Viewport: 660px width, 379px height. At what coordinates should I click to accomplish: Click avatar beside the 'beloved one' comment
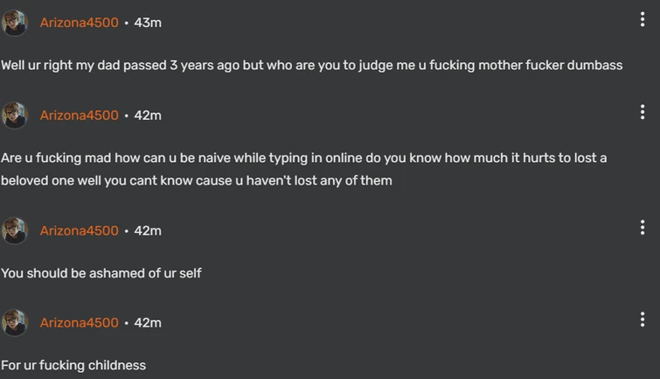pos(15,116)
